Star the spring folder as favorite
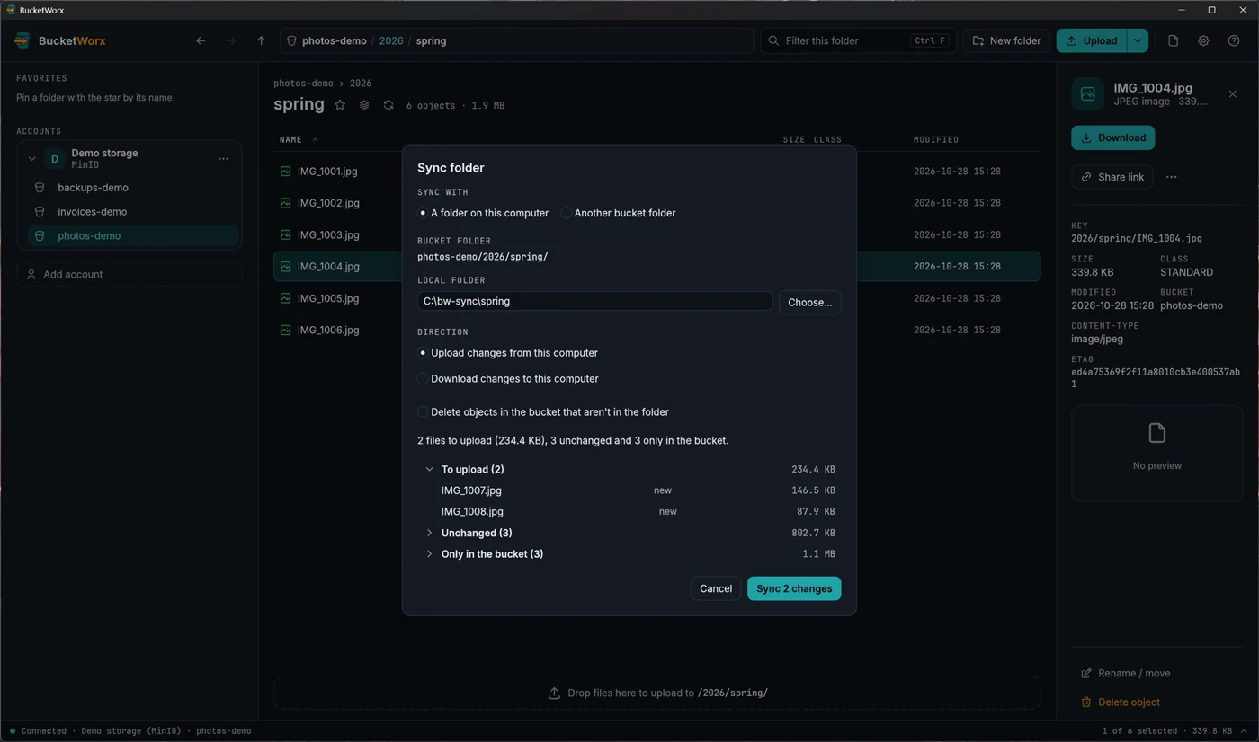 click(x=340, y=105)
